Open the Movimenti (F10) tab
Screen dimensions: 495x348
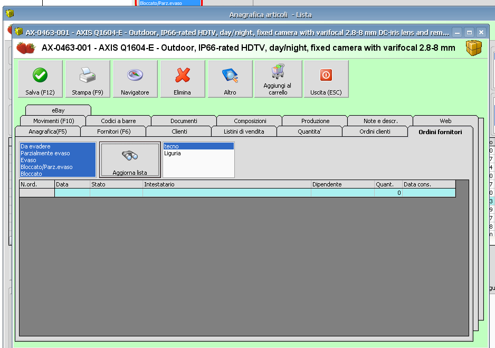point(53,121)
